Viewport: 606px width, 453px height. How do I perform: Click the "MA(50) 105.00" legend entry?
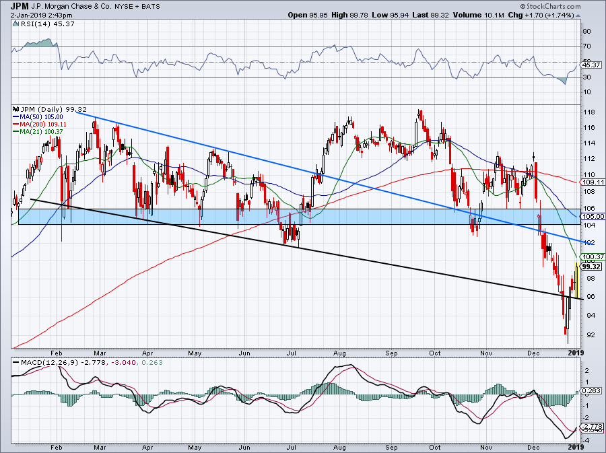[x=41, y=117]
